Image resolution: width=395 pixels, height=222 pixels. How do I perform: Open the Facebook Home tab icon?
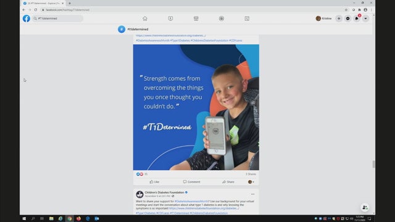[145, 18]
